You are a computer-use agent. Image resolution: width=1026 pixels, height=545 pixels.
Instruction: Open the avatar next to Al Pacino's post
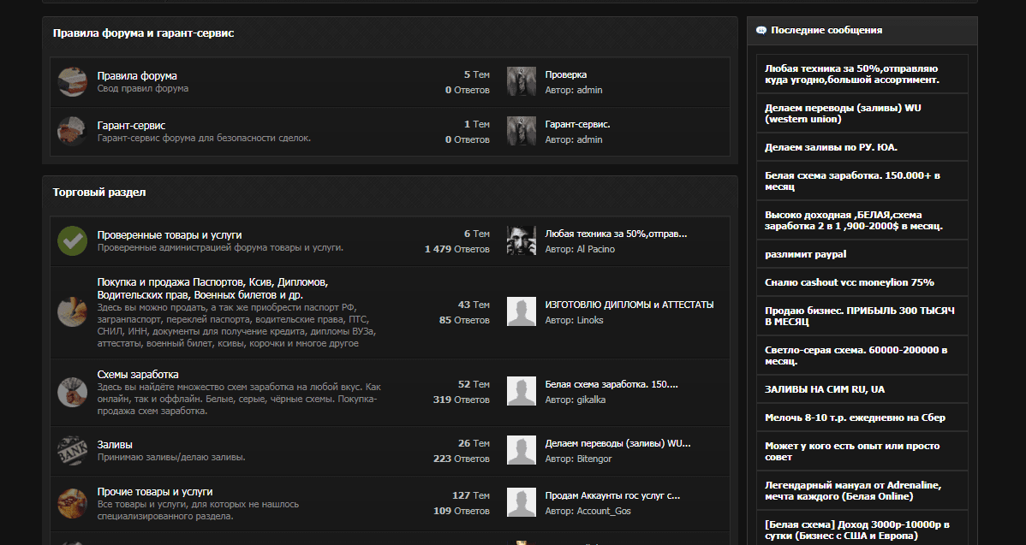pos(522,241)
